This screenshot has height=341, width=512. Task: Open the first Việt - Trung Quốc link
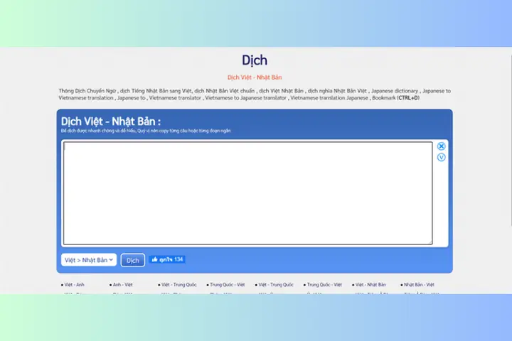tap(179, 285)
